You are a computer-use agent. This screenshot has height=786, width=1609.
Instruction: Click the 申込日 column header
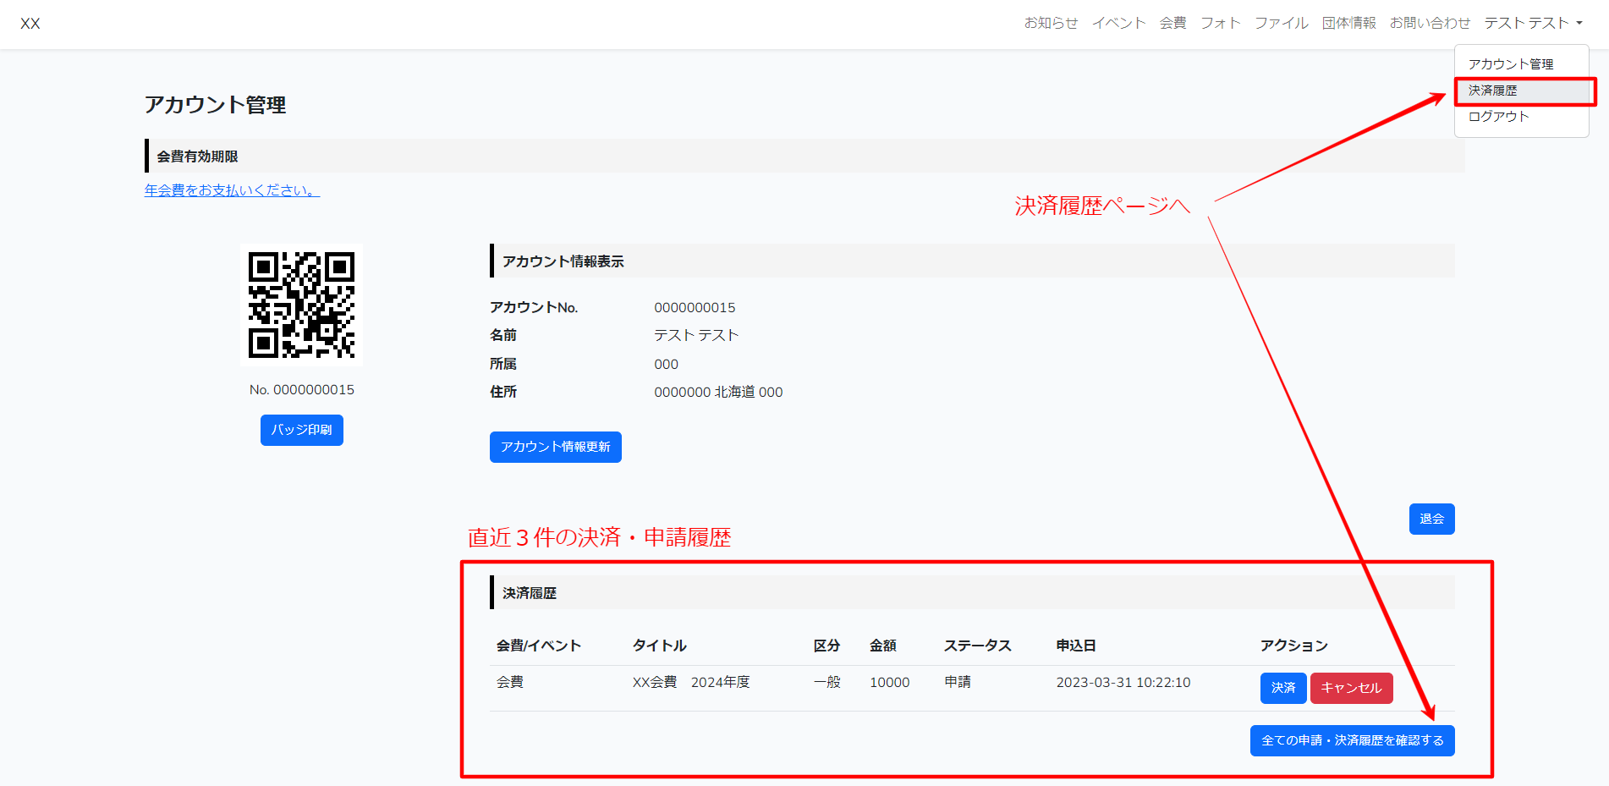point(1075,646)
